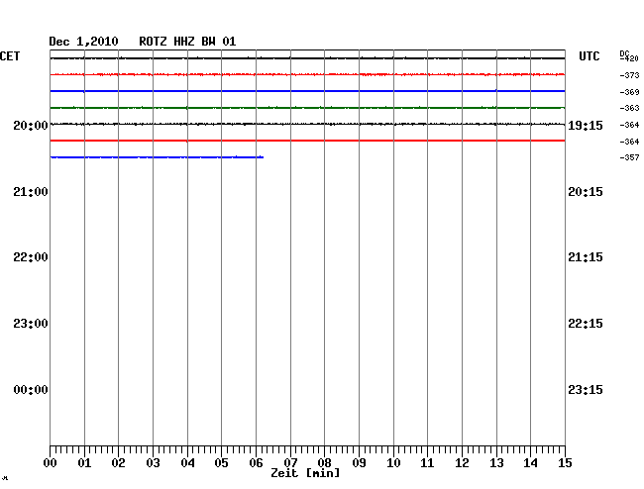644x489 pixels.
Task: Select the '21:00' CET time label
Action: pos(31,192)
